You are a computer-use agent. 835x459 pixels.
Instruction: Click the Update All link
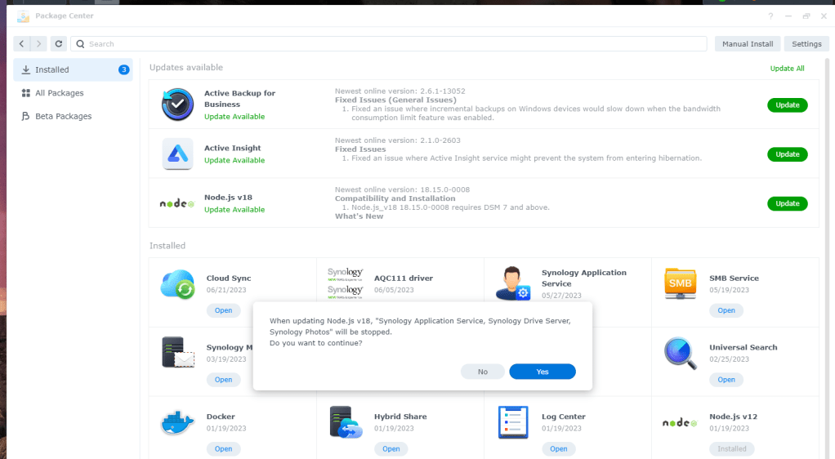coord(787,68)
